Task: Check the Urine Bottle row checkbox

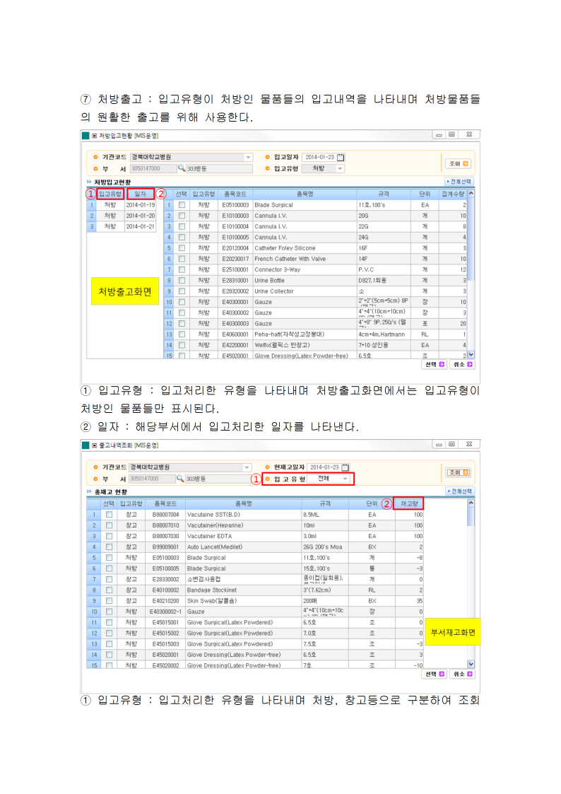Action: [x=182, y=280]
